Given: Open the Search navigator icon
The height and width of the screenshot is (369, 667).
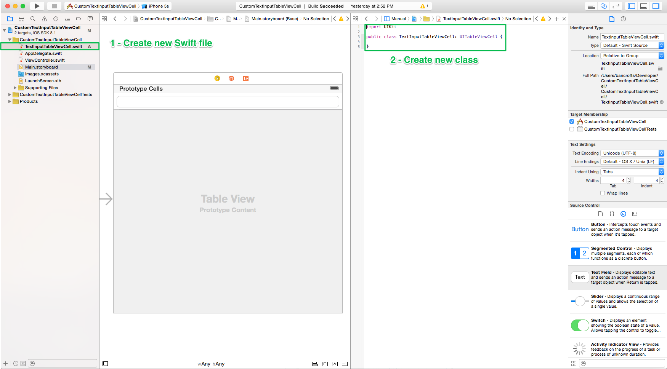Looking at the screenshot, I should pos(33,19).
